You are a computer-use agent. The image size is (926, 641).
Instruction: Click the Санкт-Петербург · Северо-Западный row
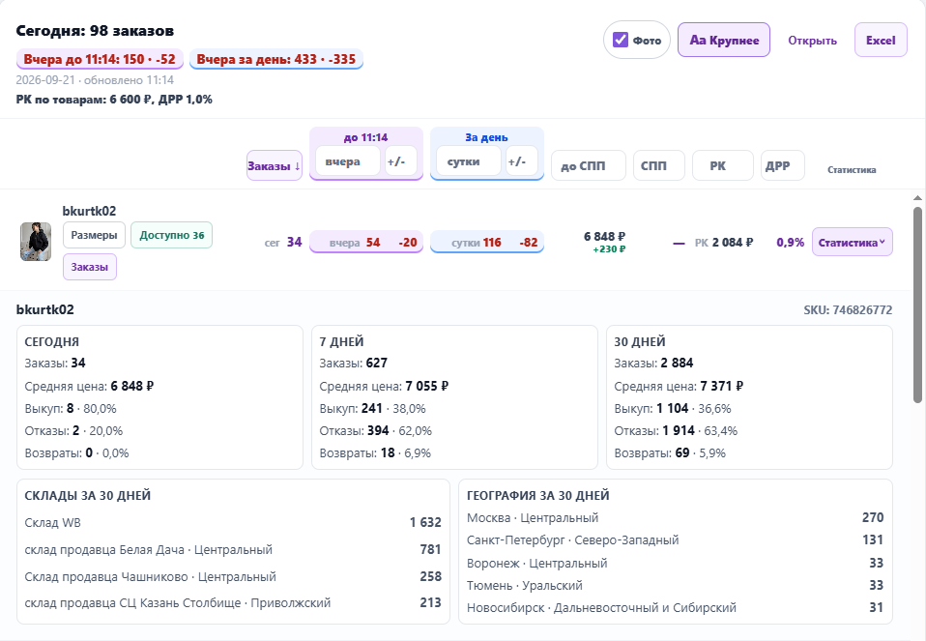click(675, 540)
